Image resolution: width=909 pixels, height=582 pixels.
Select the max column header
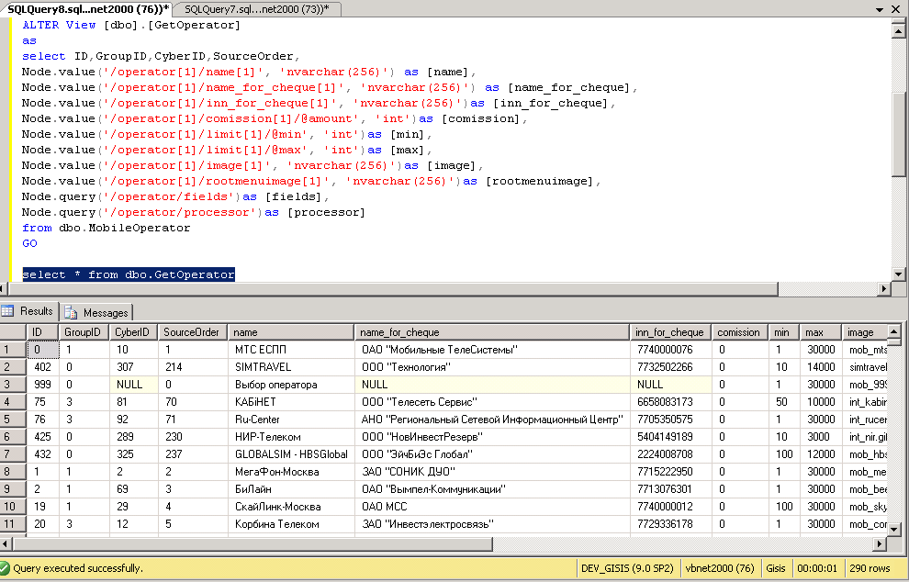coord(820,332)
